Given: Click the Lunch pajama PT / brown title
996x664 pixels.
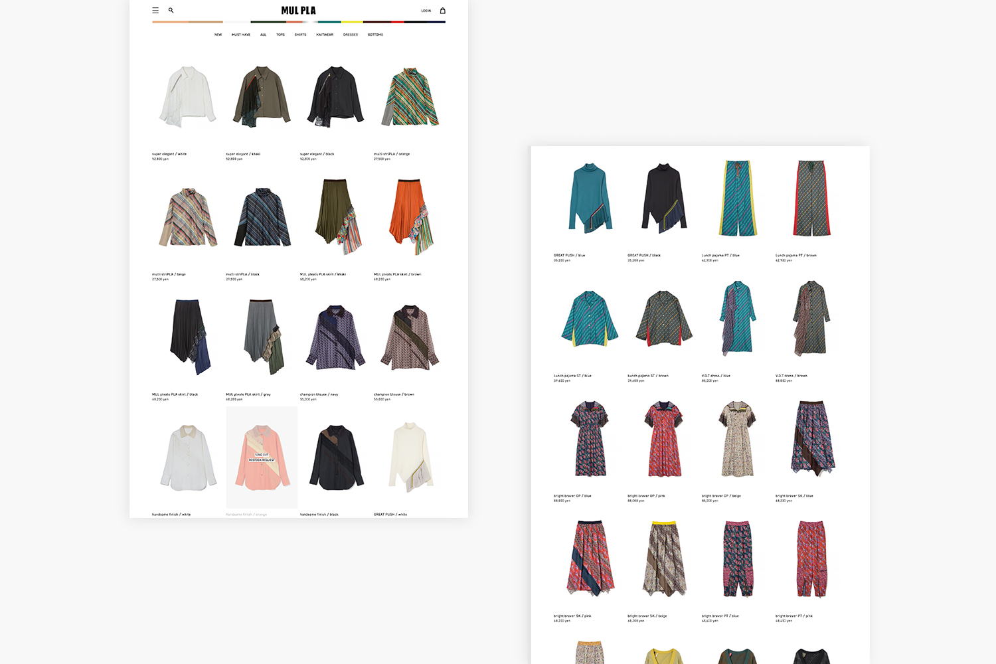Looking at the screenshot, I should [x=796, y=256].
